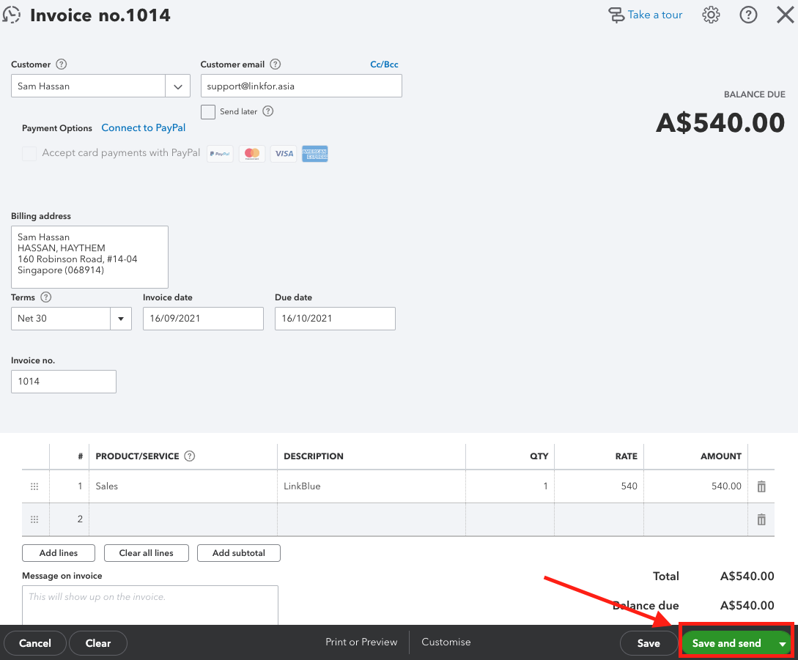Image resolution: width=798 pixels, height=660 pixels.
Task: Click the Customer help icon
Action: [61, 64]
